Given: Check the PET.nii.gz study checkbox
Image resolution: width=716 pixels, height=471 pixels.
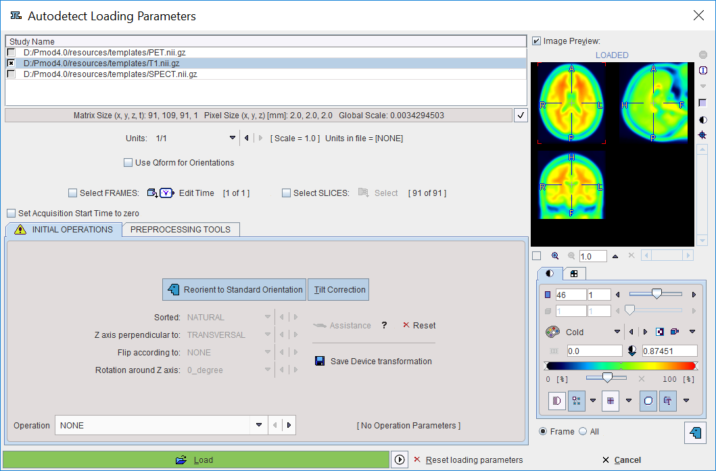Looking at the screenshot, I should coord(11,53).
